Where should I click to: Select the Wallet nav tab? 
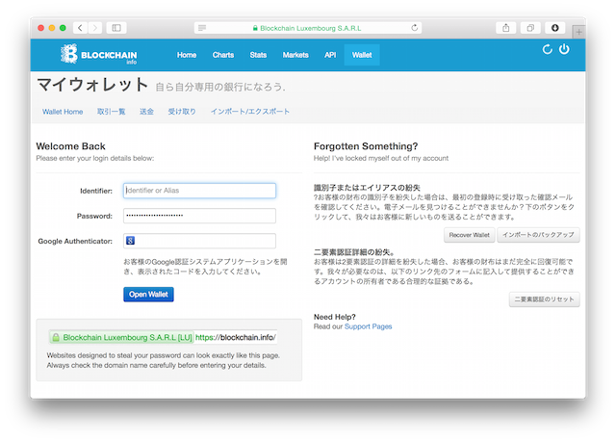[362, 55]
